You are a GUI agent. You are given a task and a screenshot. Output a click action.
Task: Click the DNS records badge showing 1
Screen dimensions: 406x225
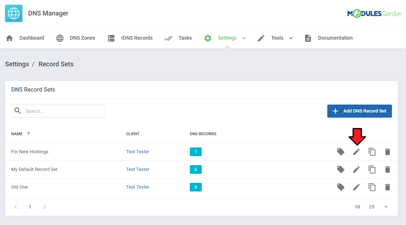coord(196,152)
